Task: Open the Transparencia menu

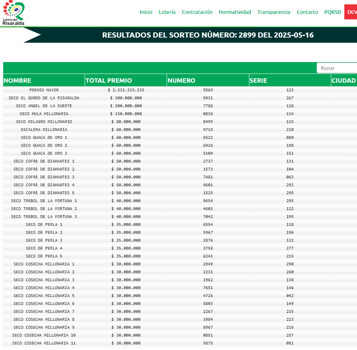Action: 273,12
